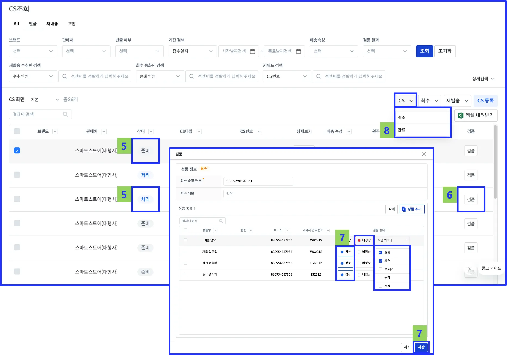Switch to the 반품 tab
The image size is (507, 355).
pyautogui.click(x=33, y=24)
